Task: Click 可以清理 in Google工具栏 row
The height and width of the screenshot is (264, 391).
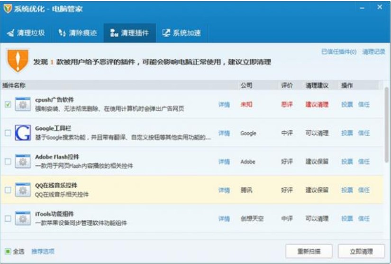Action: pyautogui.click(x=317, y=133)
